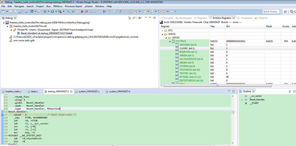
Task: Close the startup_MKM34Z7.S editor tab
Action: [x=71, y=92]
